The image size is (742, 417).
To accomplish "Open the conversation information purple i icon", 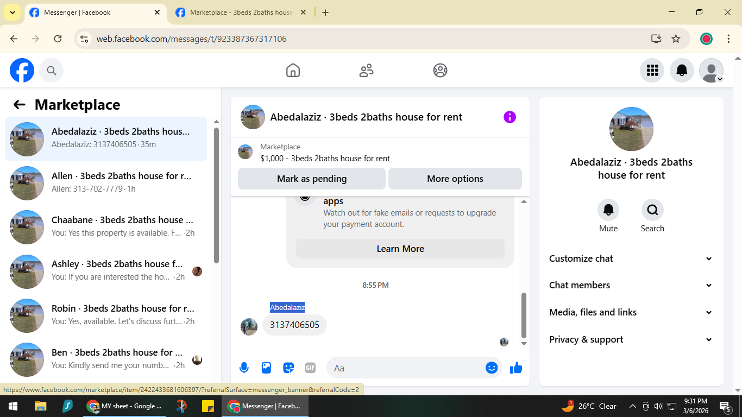I will (510, 117).
